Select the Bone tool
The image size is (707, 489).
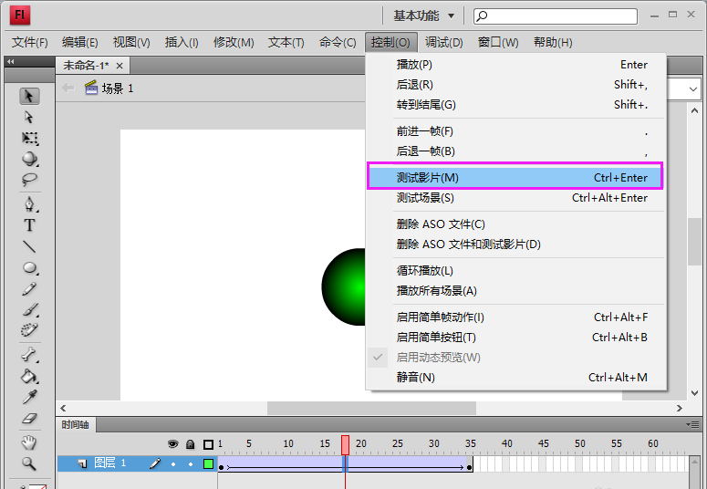click(29, 355)
